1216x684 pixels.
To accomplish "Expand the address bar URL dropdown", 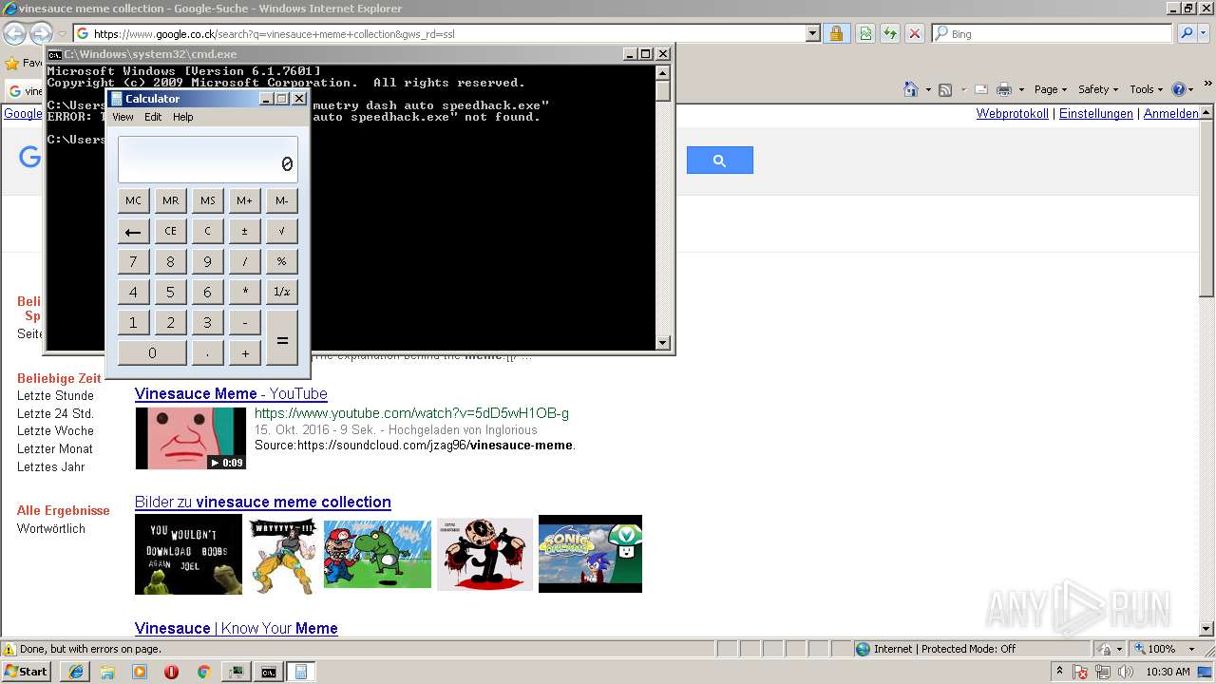I will pos(812,33).
